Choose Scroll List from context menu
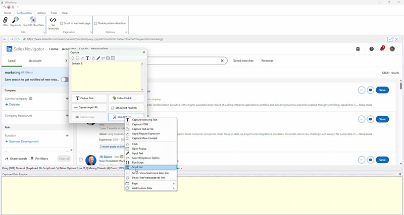The width and height of the screenshot is (404, 215). 150,167
